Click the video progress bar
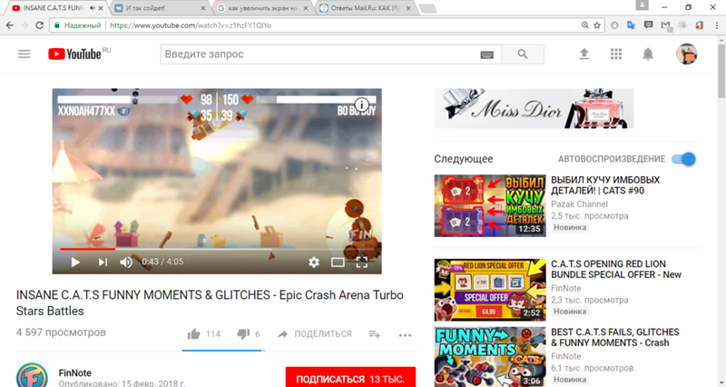726x387 pixels. pos(218,247)
